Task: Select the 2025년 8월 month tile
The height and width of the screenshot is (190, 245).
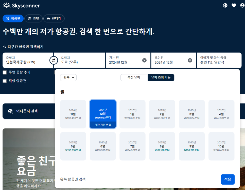Action: point(162,146)
